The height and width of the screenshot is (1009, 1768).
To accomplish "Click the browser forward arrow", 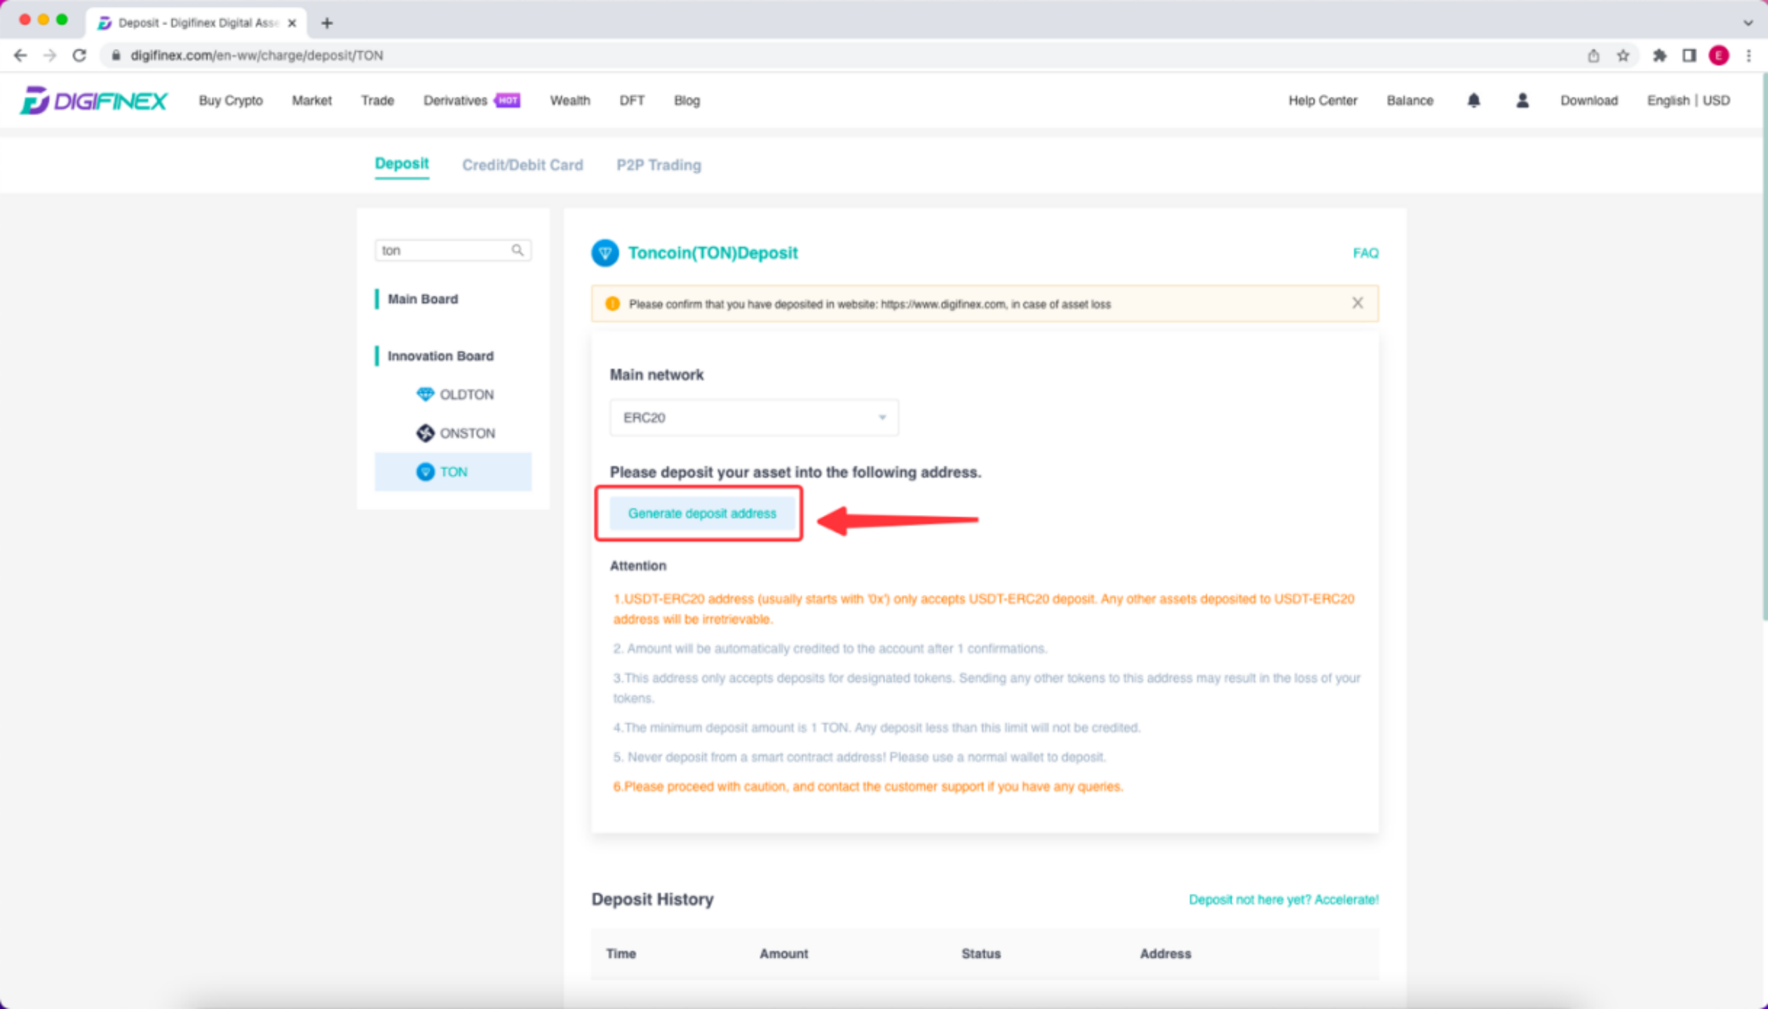I will pyautogui.click(x=50, y=55).
